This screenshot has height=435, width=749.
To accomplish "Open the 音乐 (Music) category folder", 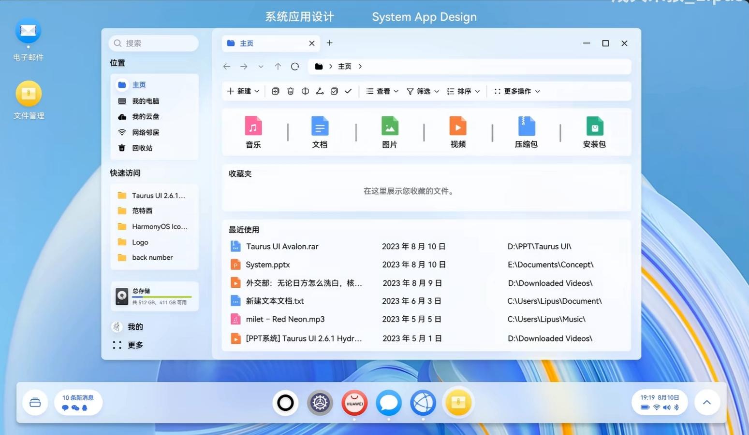I will (252, 130).
